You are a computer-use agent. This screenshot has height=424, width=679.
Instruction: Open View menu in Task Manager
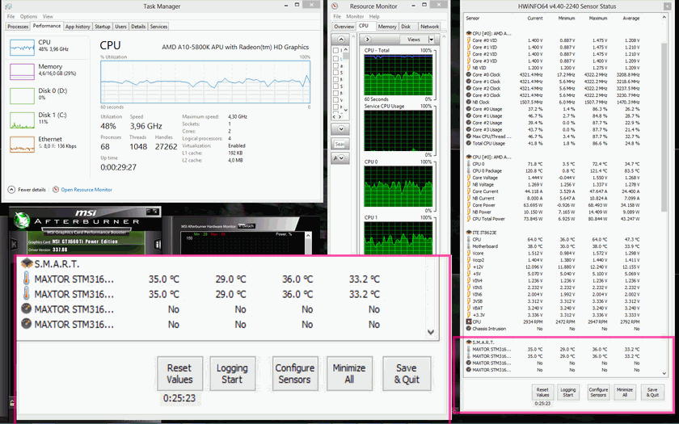click(48, 16)
